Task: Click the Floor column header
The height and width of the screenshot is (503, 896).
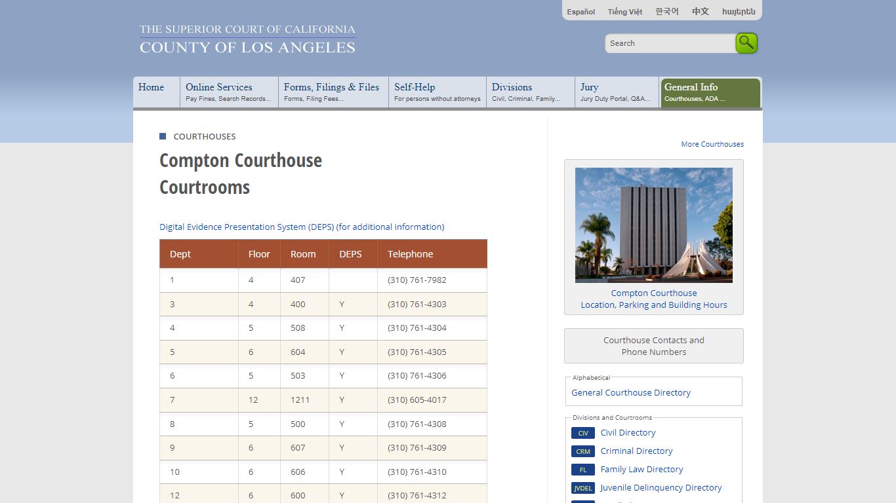Action: 259,254
